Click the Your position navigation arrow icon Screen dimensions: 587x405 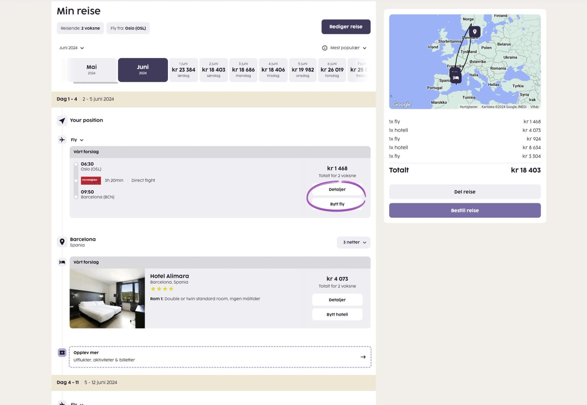point(62,120)
